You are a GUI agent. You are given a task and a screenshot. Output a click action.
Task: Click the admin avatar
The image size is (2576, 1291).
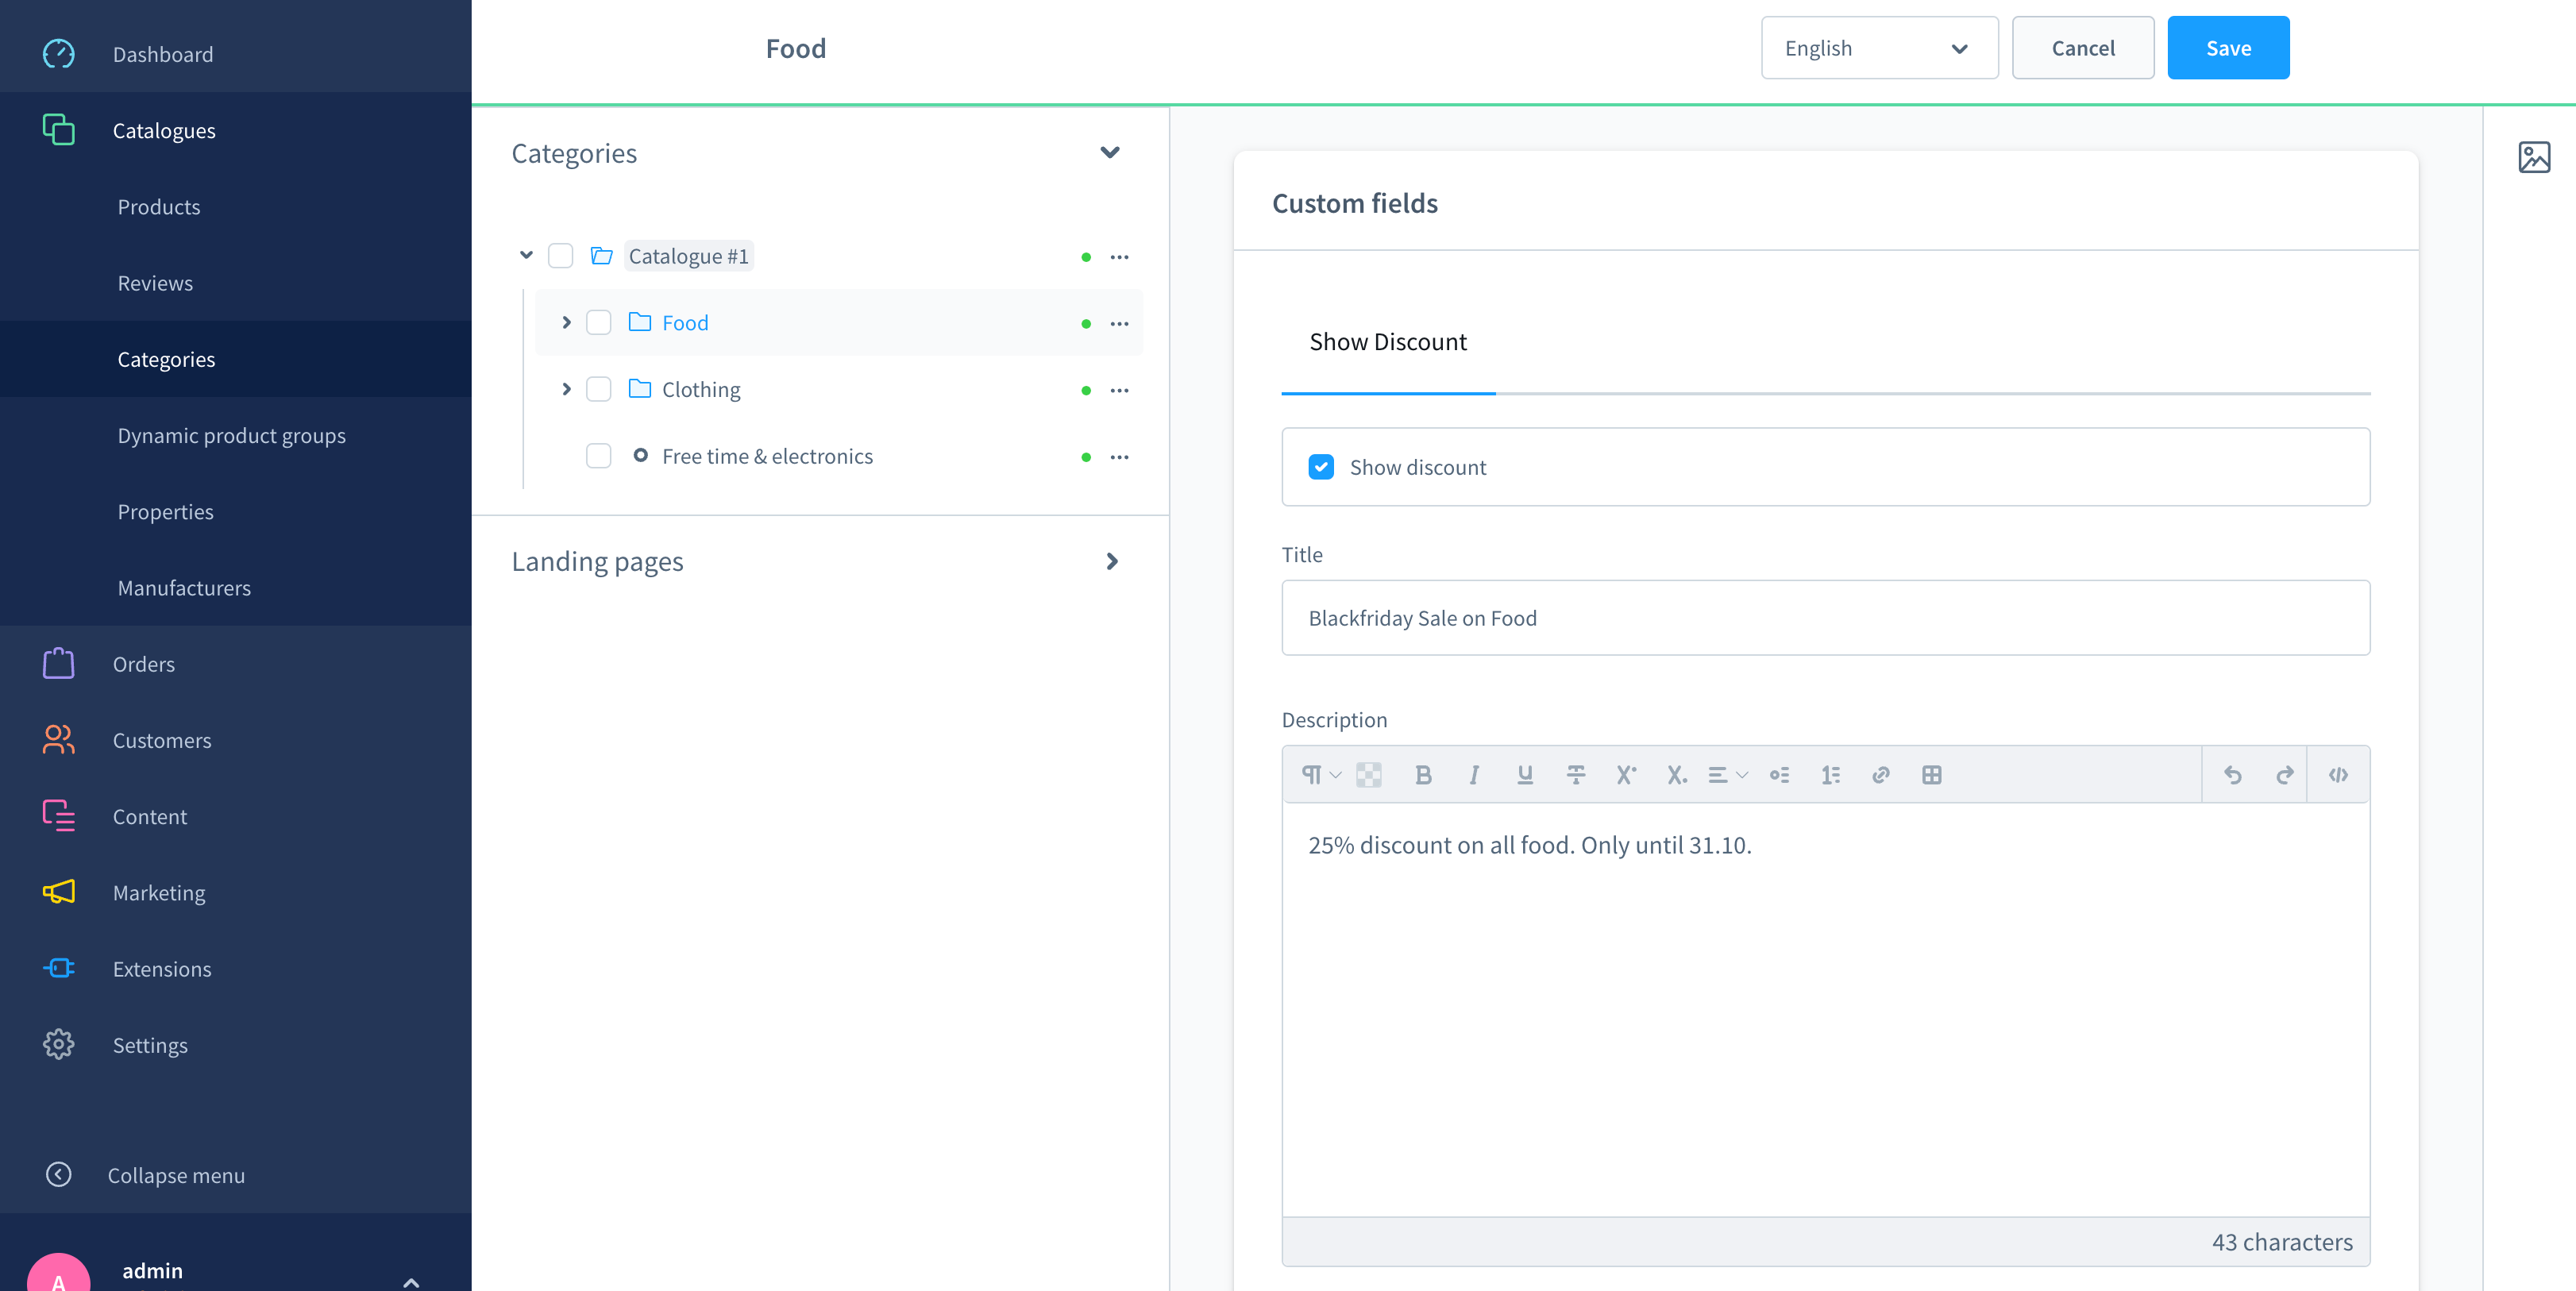[58, 1272]
